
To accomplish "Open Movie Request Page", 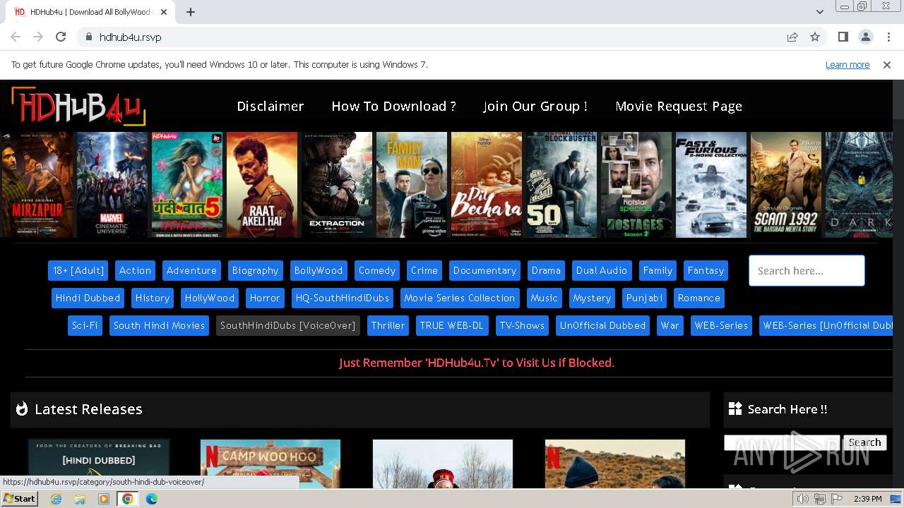I will click(679, 106).
